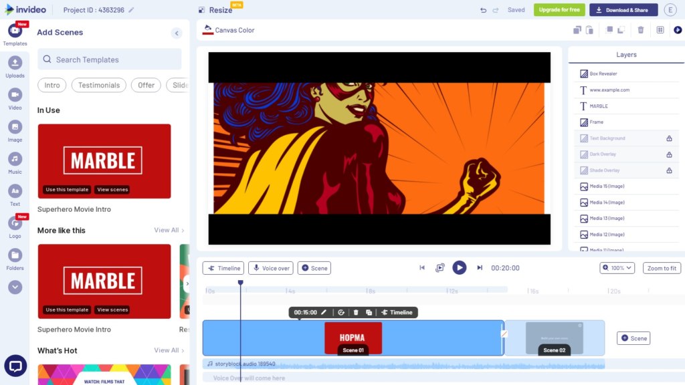Open the user account avatar E
Screen dimensions: 685x385
(x=670, y=9)
